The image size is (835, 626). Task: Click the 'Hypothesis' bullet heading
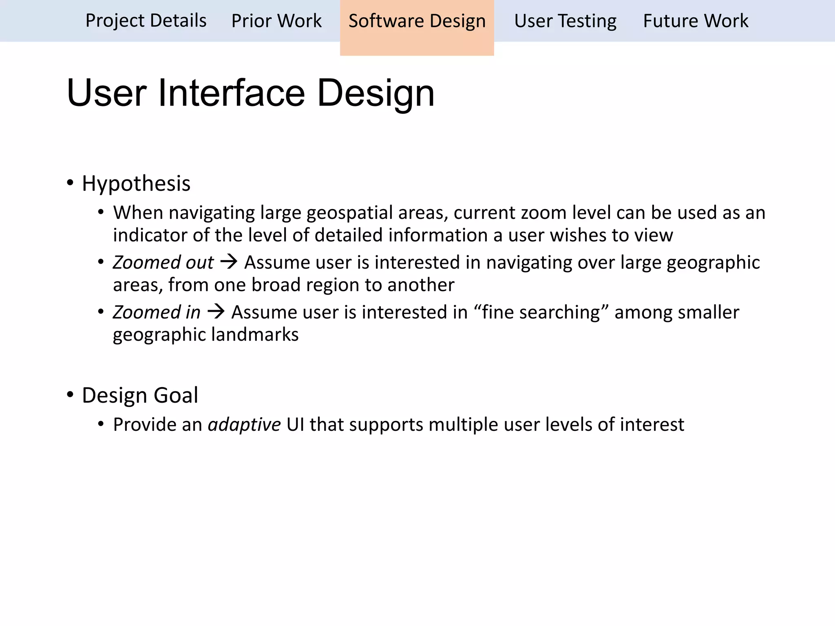[x=136, y=183]
